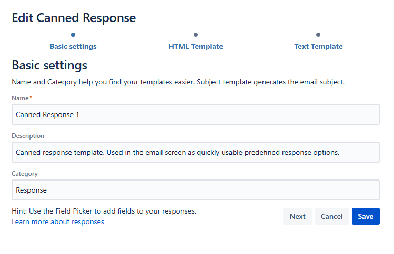The height and width of the screenshot is (254, 394).
Task: Click the Field Picker hint text
Action: [x=104, y=211]
